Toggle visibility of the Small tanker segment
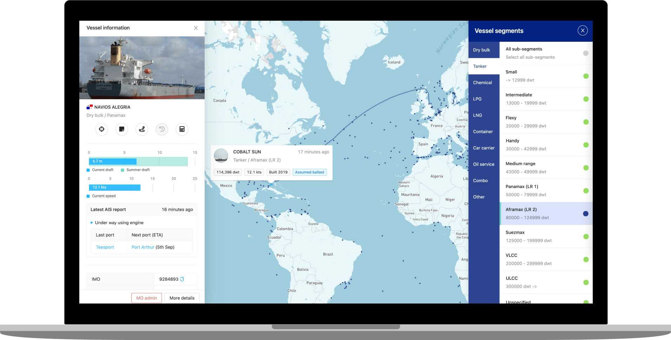Image resolution: width=671 pixels, height=340 pixels. pyautogui.click(x=585, y=76)
